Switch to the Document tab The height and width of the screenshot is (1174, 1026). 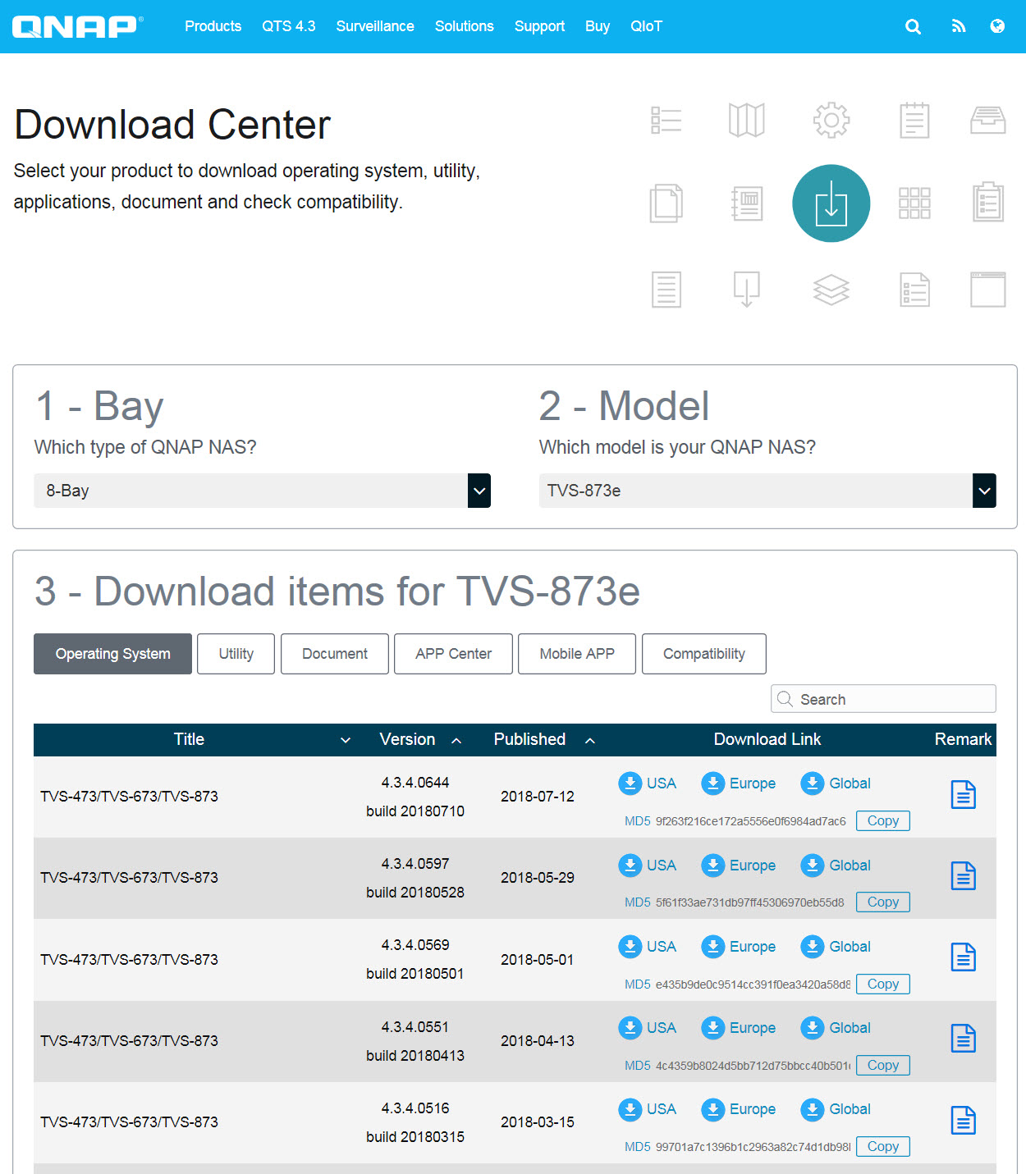pyautogui.click(x=335, y=654)
